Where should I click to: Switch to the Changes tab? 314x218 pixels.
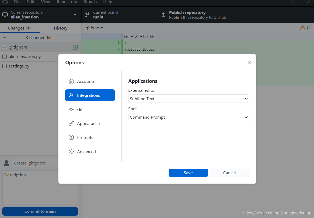[20, 28]
